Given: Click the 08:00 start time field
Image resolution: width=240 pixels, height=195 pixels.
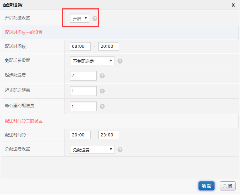Looking at the screenshot, I should tap(80, 46).
